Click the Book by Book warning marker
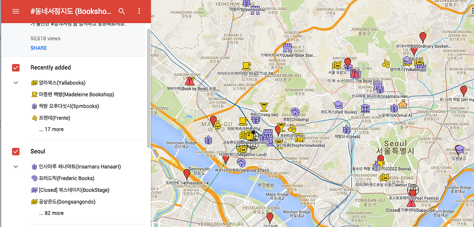 coord(190,81)
